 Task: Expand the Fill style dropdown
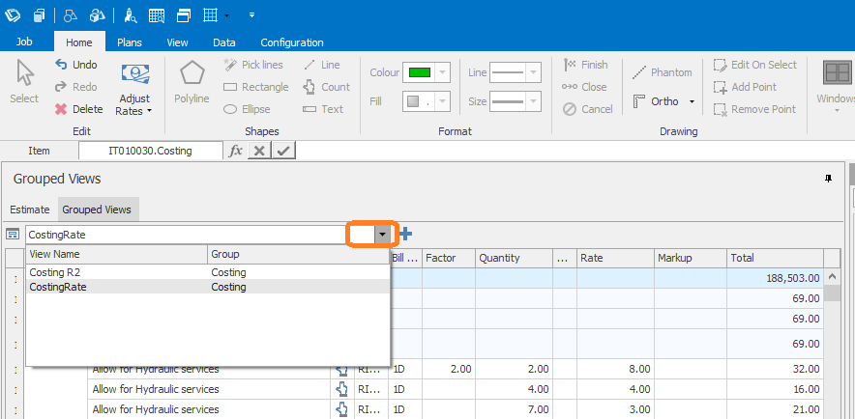point(443,101)
